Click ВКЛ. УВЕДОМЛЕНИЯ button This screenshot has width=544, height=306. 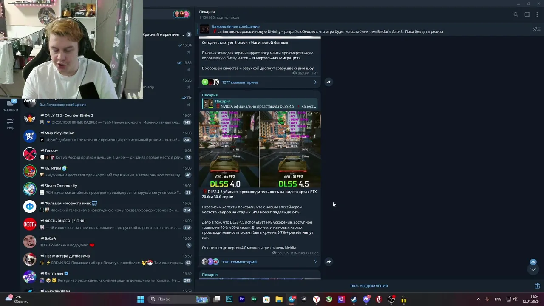(x=369, y=286)
